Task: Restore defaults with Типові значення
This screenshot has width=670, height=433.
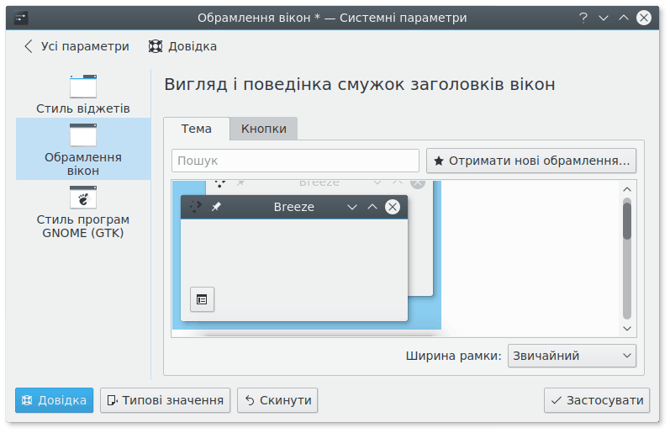Action: 166,400
